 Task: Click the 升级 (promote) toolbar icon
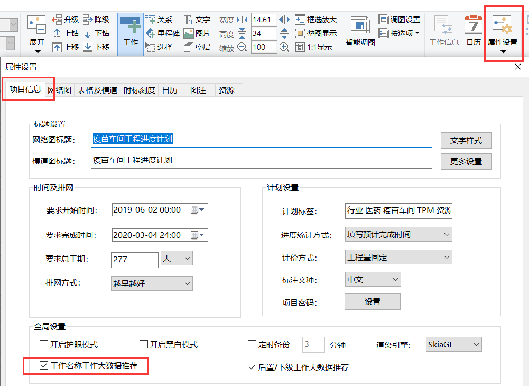[65, 20]
